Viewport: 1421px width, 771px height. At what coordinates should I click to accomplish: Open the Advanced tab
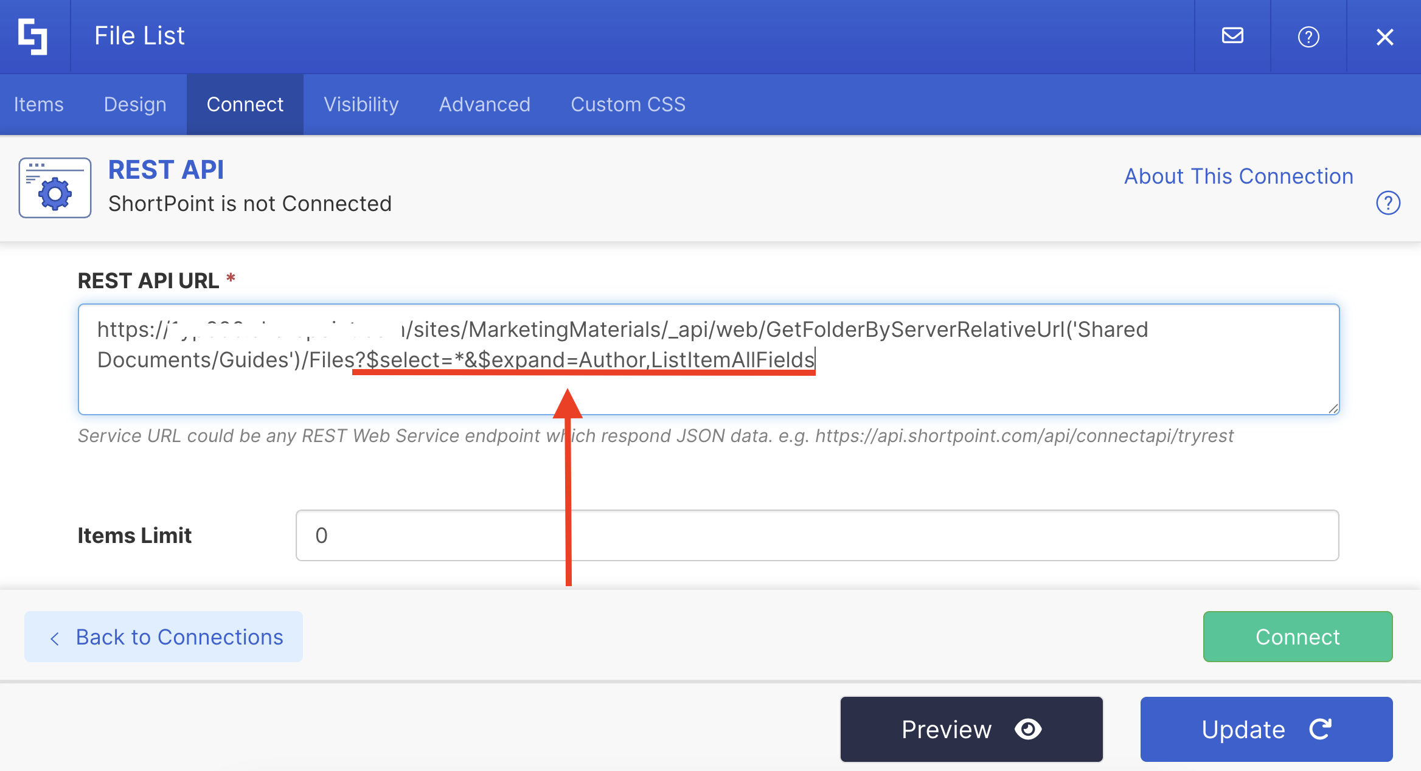point(485,105)
